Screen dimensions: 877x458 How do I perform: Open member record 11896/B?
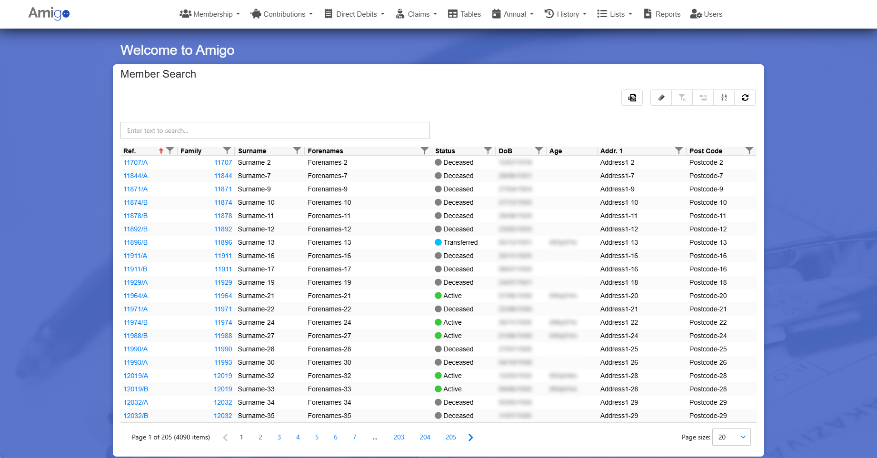click(x=135, y=242)
